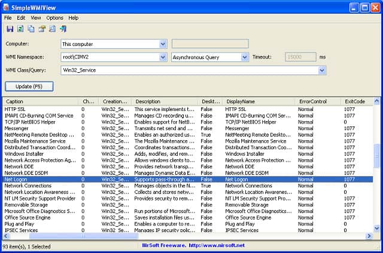Viewport: 383px width, 253px height.
Task: Click the horizontal scrollbar right arrow
Action: tap(369, 236)
